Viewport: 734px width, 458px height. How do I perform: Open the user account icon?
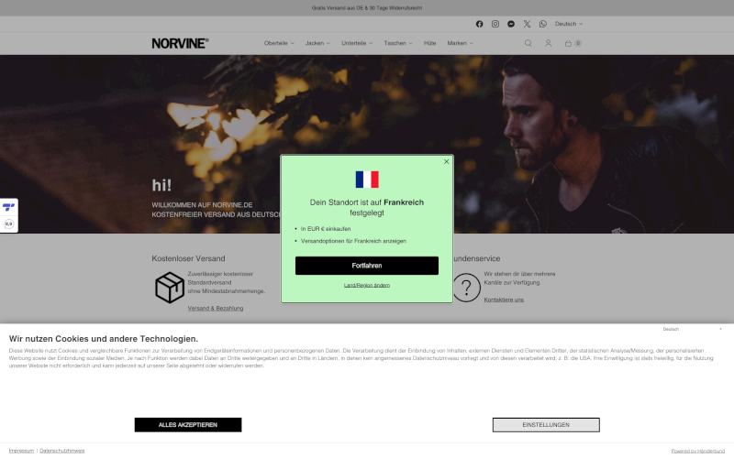548,43
